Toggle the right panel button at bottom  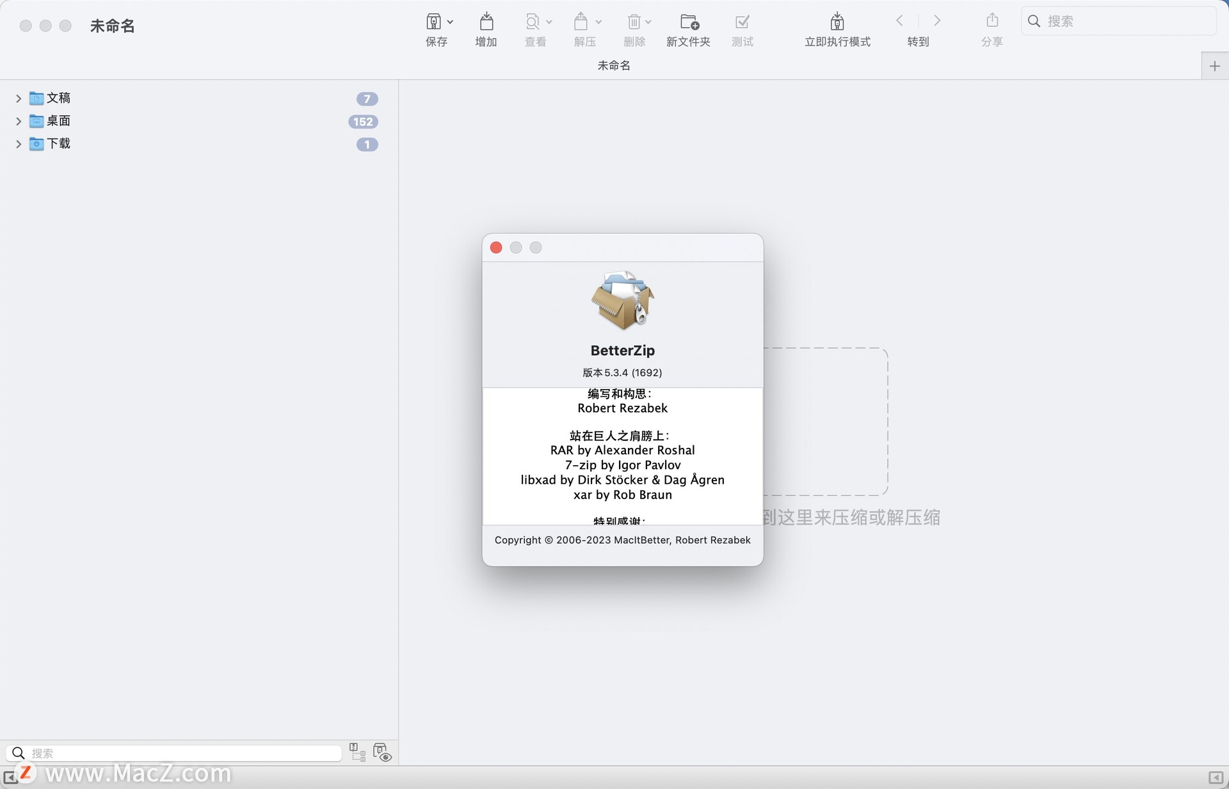click(x=1216, y=777)
